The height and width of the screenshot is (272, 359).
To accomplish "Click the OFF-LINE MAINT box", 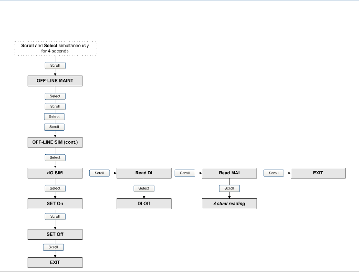I will point(55,81).
